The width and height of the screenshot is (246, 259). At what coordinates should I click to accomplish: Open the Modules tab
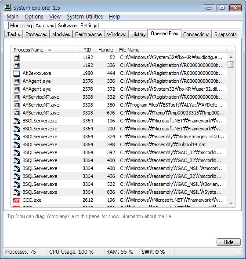61,34
